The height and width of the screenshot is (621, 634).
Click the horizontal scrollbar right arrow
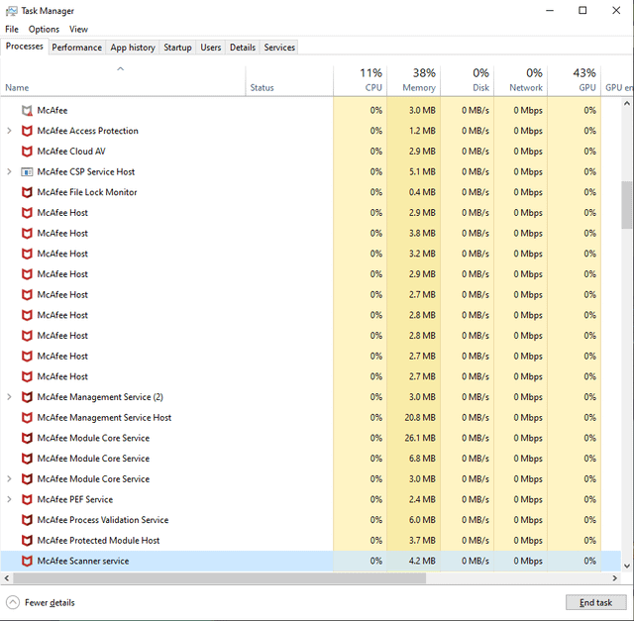coord(615,578)
